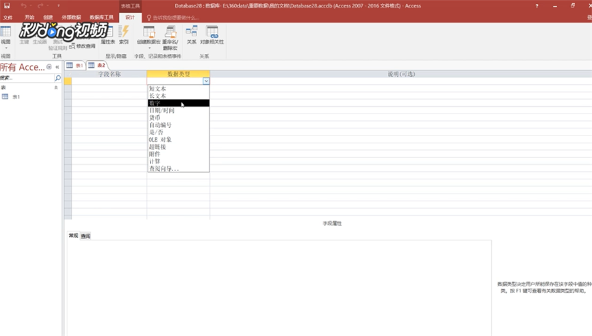
Task: Click the first row selector box
Action: coord(68,81)
